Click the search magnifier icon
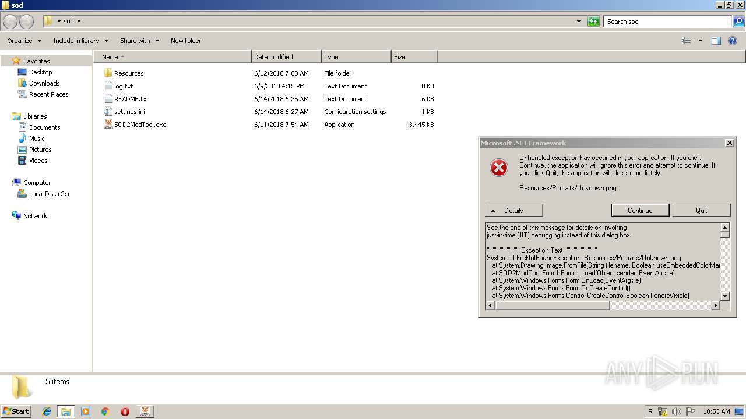This screenshot has width=746, height=419. click(x=738, y=22)
